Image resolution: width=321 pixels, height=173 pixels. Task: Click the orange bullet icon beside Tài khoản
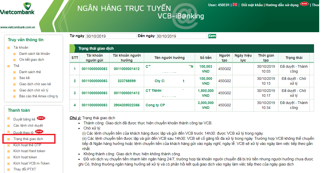[9, 48]
